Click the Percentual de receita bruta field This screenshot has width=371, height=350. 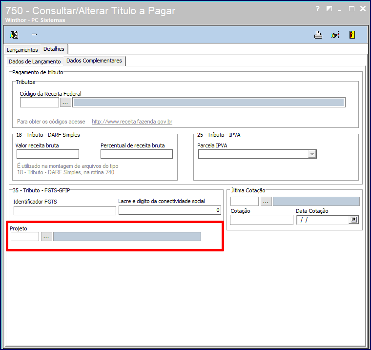(137, 154)
